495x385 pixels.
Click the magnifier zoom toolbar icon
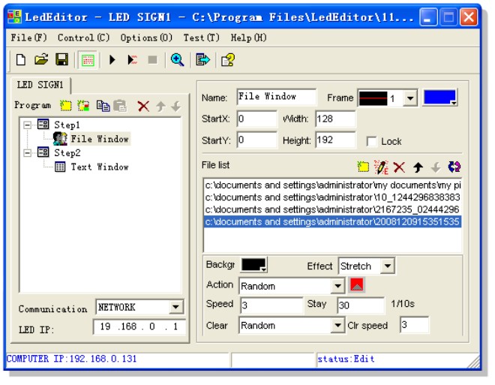(178, 60)
